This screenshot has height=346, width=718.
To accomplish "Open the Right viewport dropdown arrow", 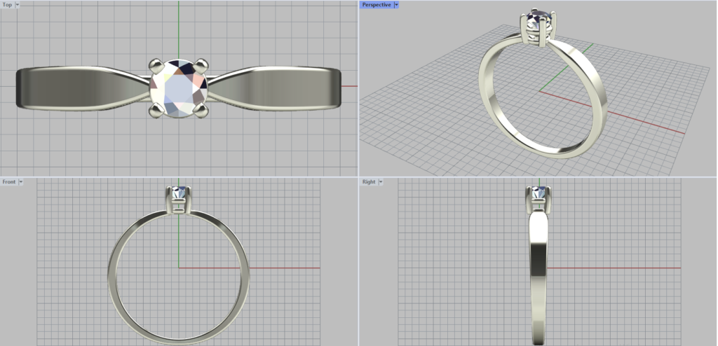I will [381, 182].
